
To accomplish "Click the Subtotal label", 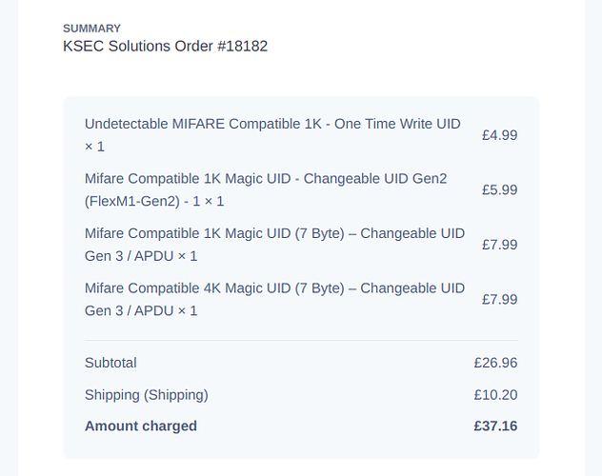I will (110, 363).
